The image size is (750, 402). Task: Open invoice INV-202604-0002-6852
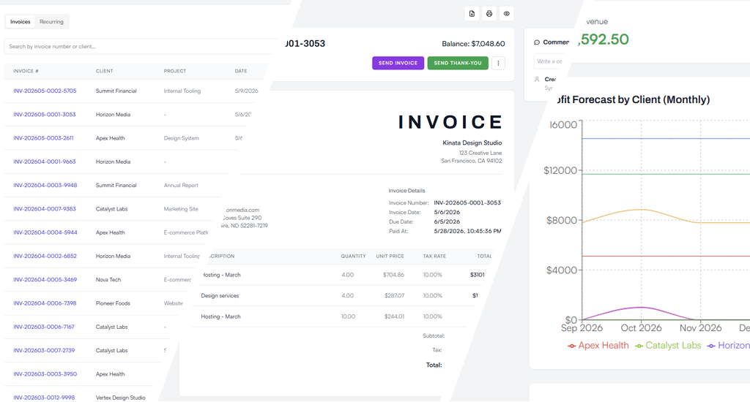click(45, 256)
